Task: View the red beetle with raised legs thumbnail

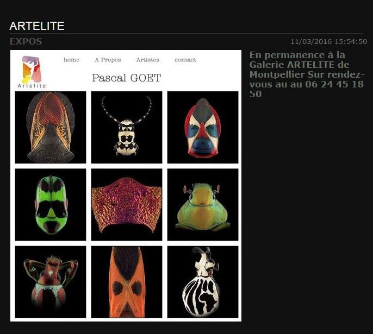Action: coord(51,282)
